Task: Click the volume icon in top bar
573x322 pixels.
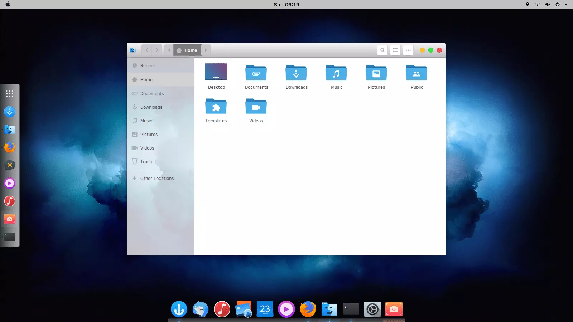Action: click(x=547, y=4)
